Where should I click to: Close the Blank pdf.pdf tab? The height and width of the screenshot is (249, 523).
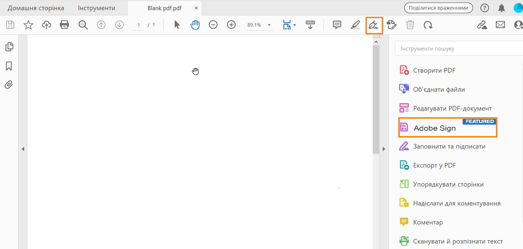[196, 8]
